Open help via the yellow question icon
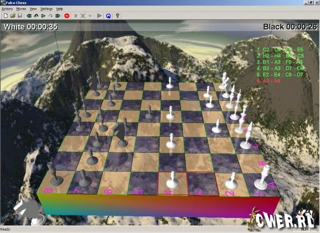 [x=117, y=15]
